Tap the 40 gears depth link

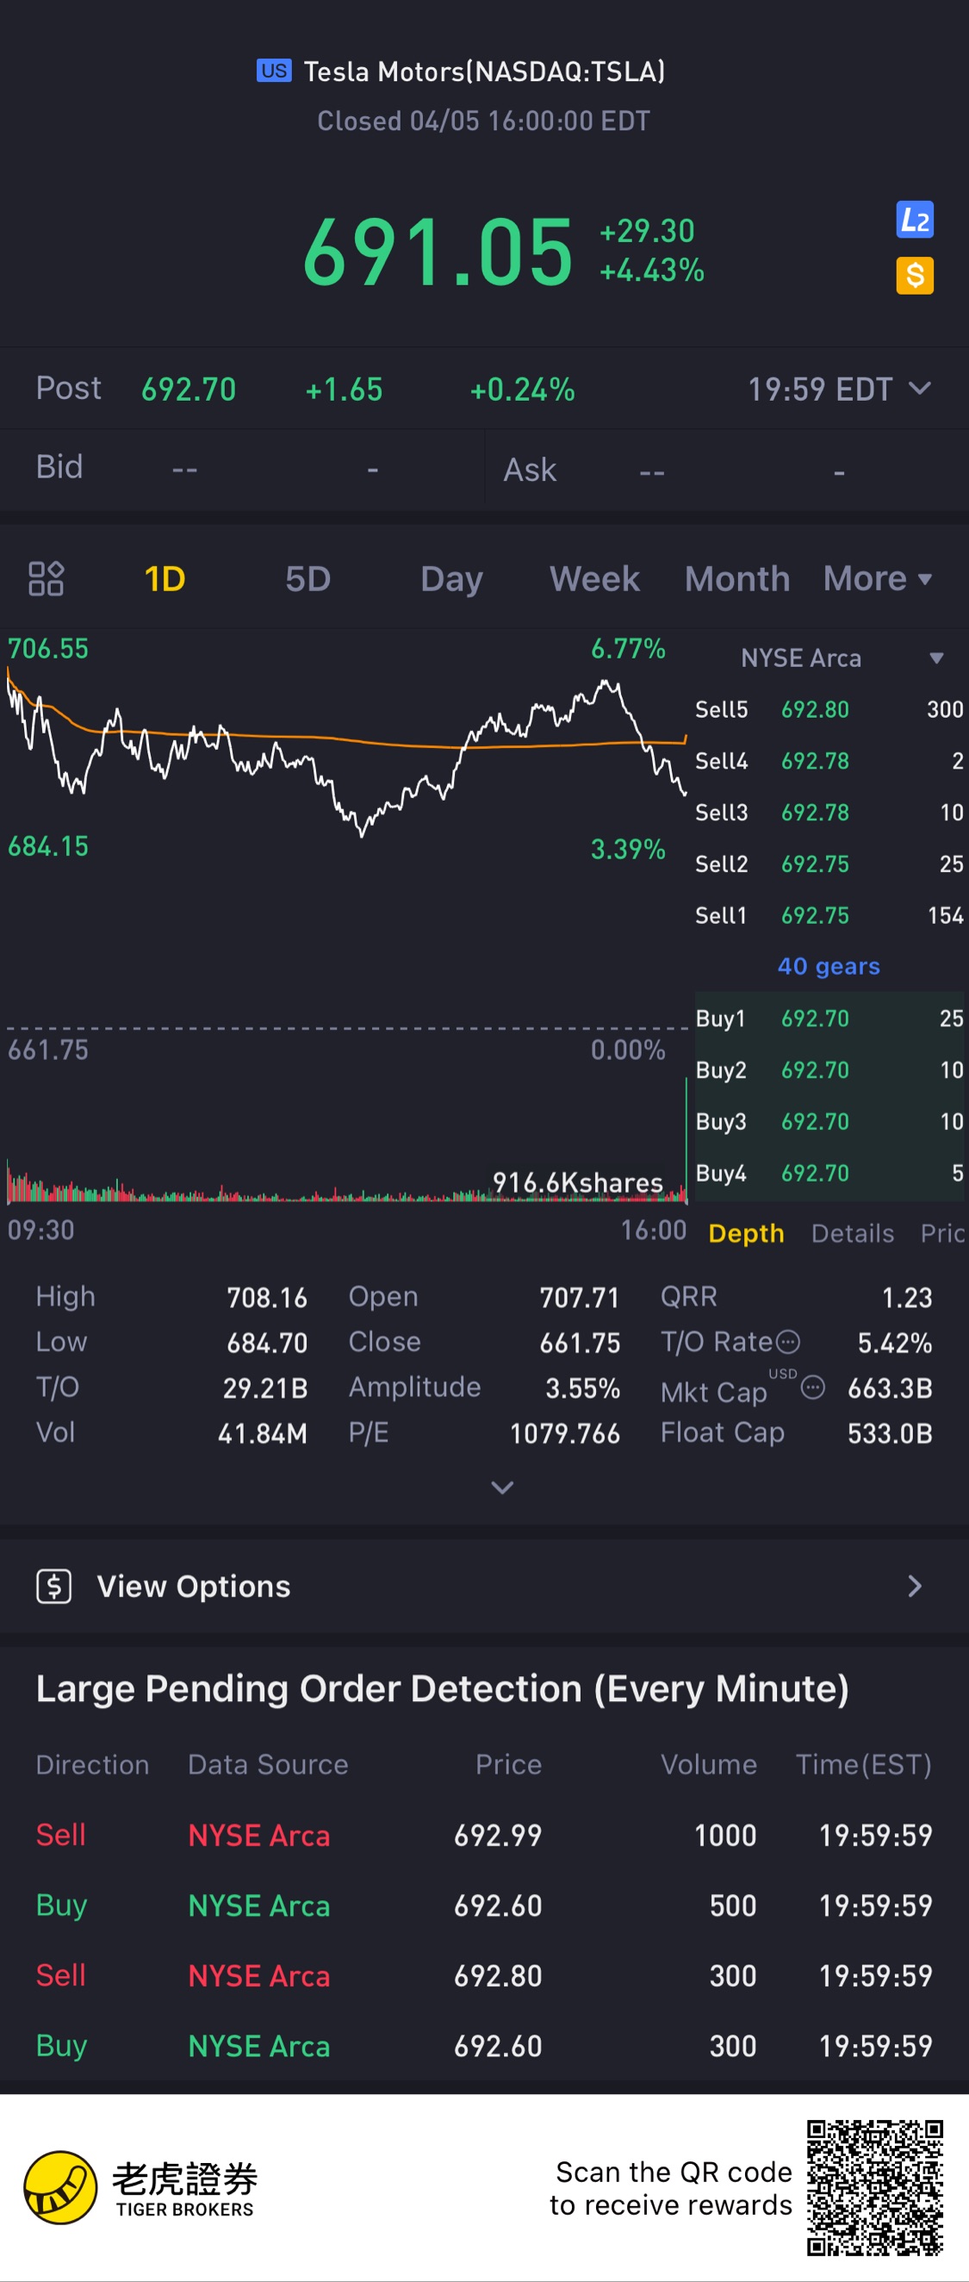click(x=828, y=966)
